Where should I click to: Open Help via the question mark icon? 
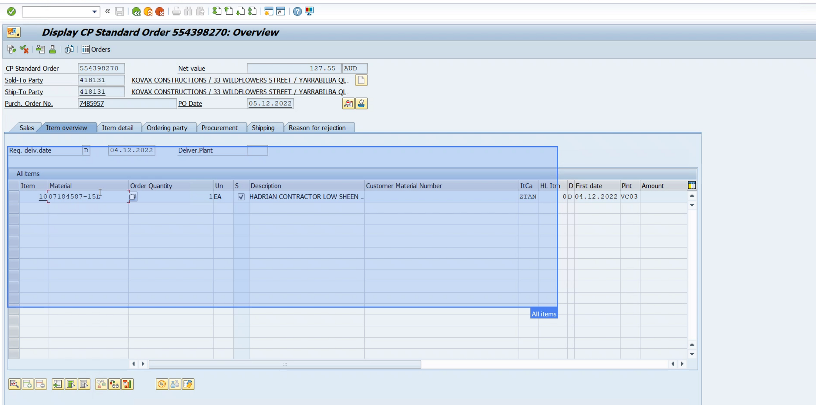click(296, 11)
